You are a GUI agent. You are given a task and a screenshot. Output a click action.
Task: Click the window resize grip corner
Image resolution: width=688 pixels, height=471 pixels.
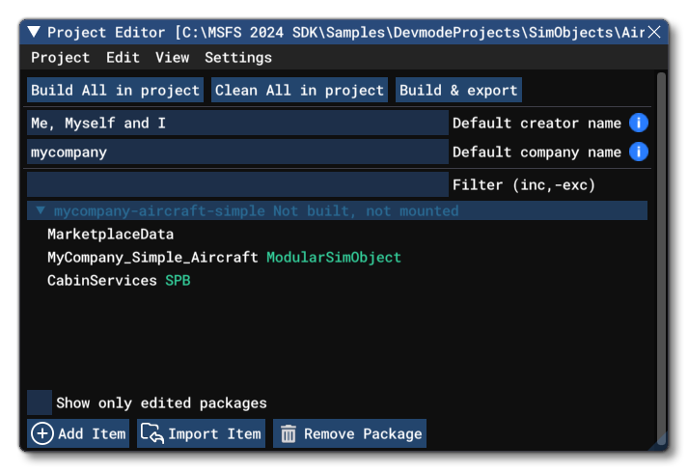(x=659, y=442)
